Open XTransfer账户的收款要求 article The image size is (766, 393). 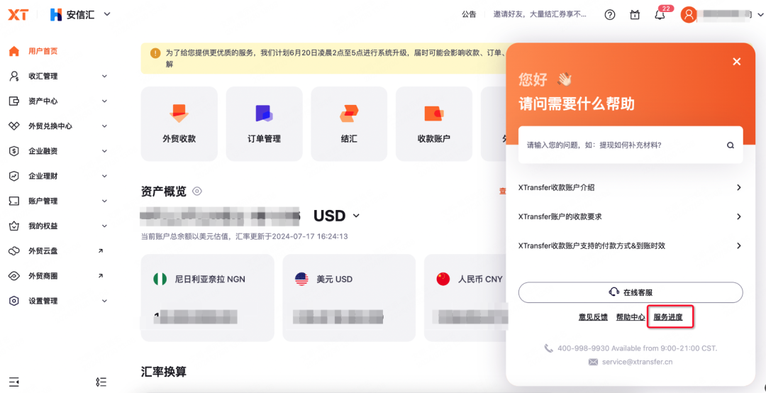tap(631, 216)
